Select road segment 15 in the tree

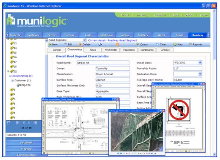coord(14,53)
